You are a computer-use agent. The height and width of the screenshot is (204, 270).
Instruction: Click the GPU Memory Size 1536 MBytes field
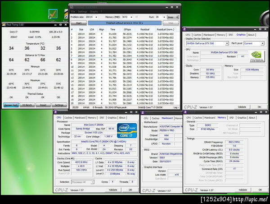coord(252,70)
